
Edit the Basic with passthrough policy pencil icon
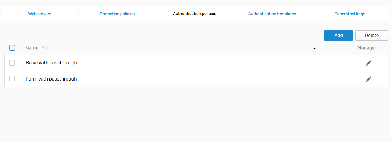pos(368,63)
